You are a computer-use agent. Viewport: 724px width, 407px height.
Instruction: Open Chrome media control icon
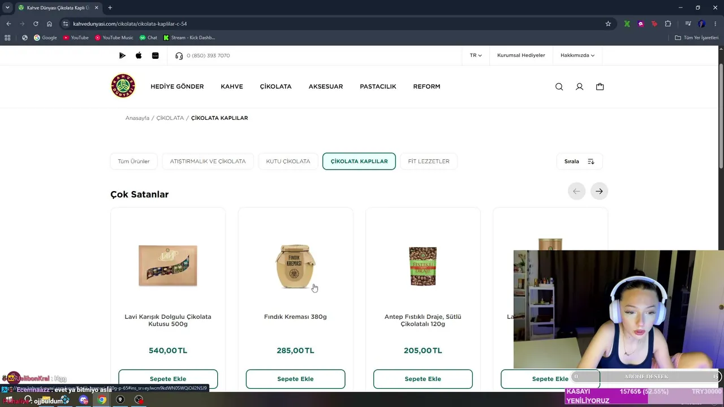coord(688,24)
